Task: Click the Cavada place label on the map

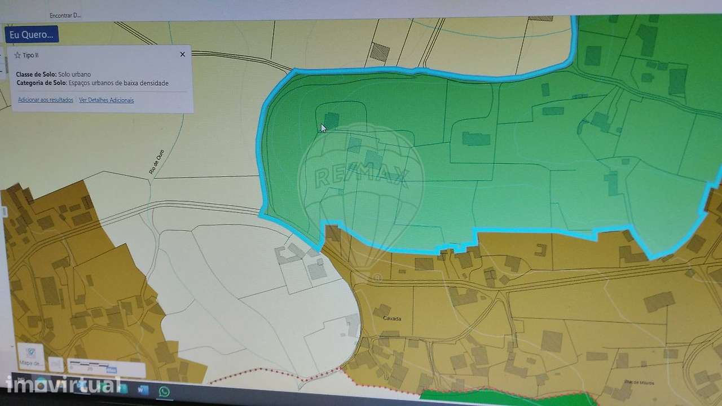Action: 392,319
